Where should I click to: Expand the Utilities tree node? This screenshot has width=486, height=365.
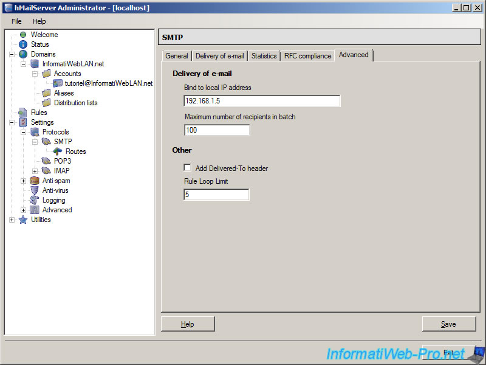[x=12, y=220]
